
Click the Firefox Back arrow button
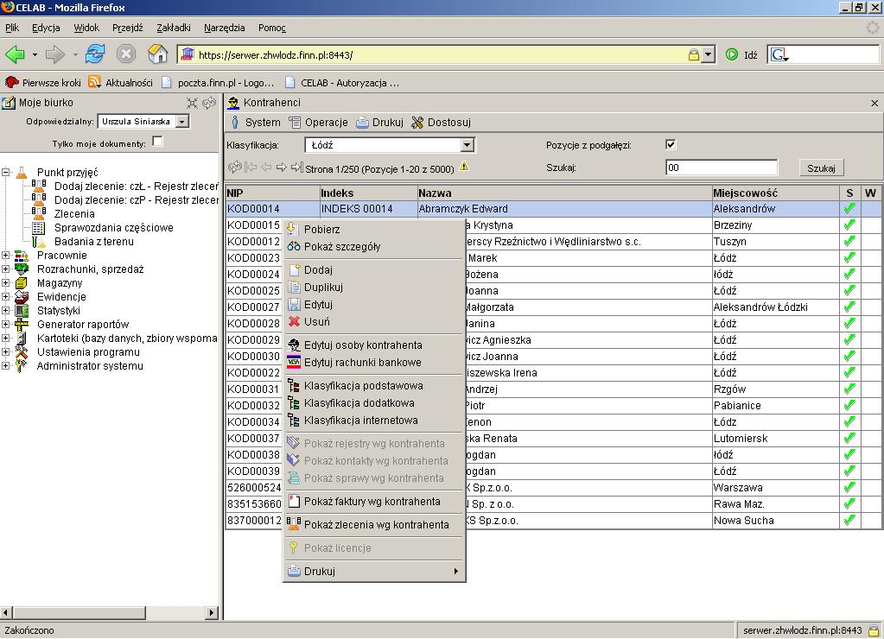point(16,54)
